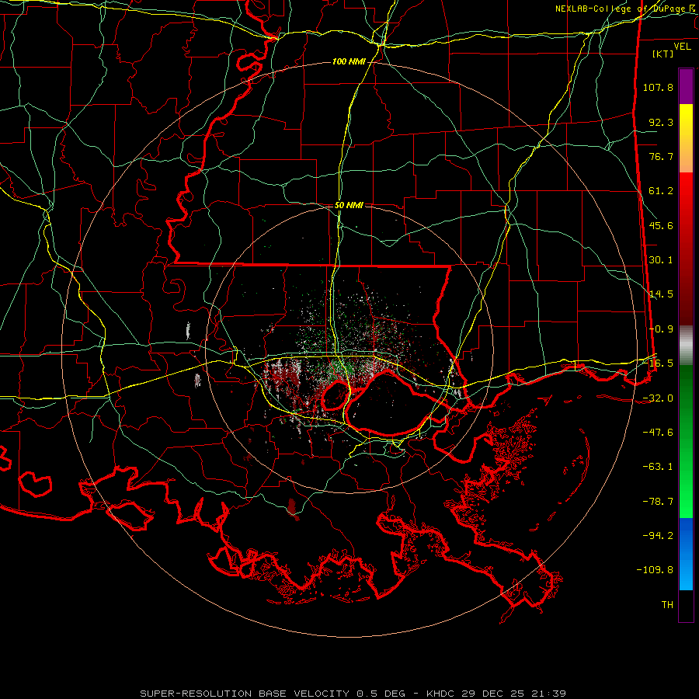
Task: Click the 107.8 scale value
Action: 658,87
